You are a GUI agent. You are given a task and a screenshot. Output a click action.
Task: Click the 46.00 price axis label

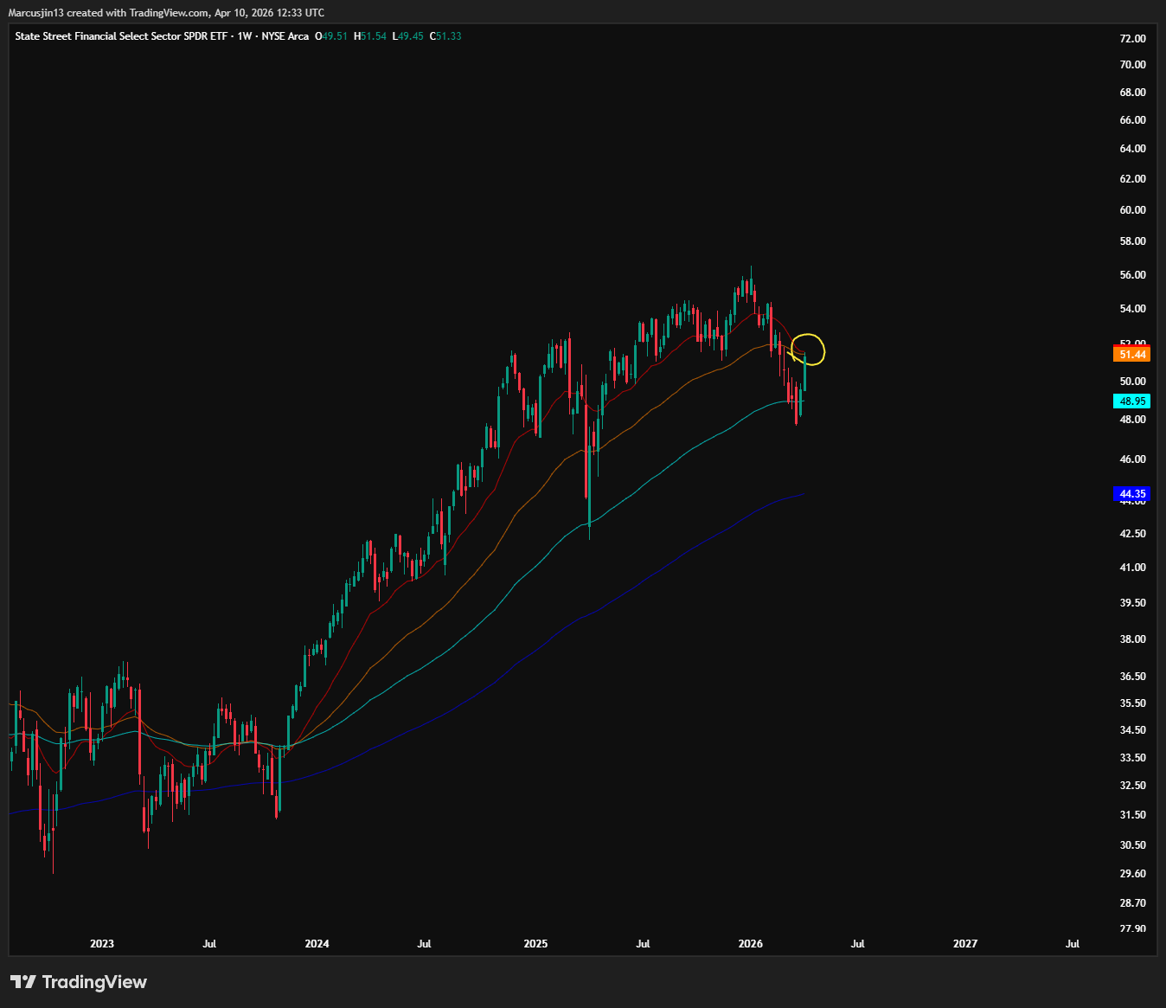point(1132,459)
